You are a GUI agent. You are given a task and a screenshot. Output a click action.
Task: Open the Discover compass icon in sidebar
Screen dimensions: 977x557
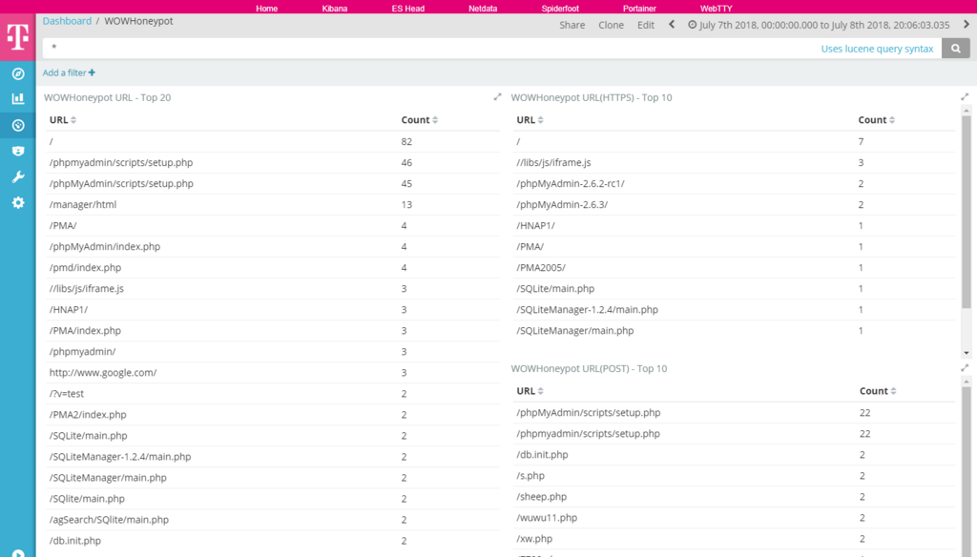18,73
